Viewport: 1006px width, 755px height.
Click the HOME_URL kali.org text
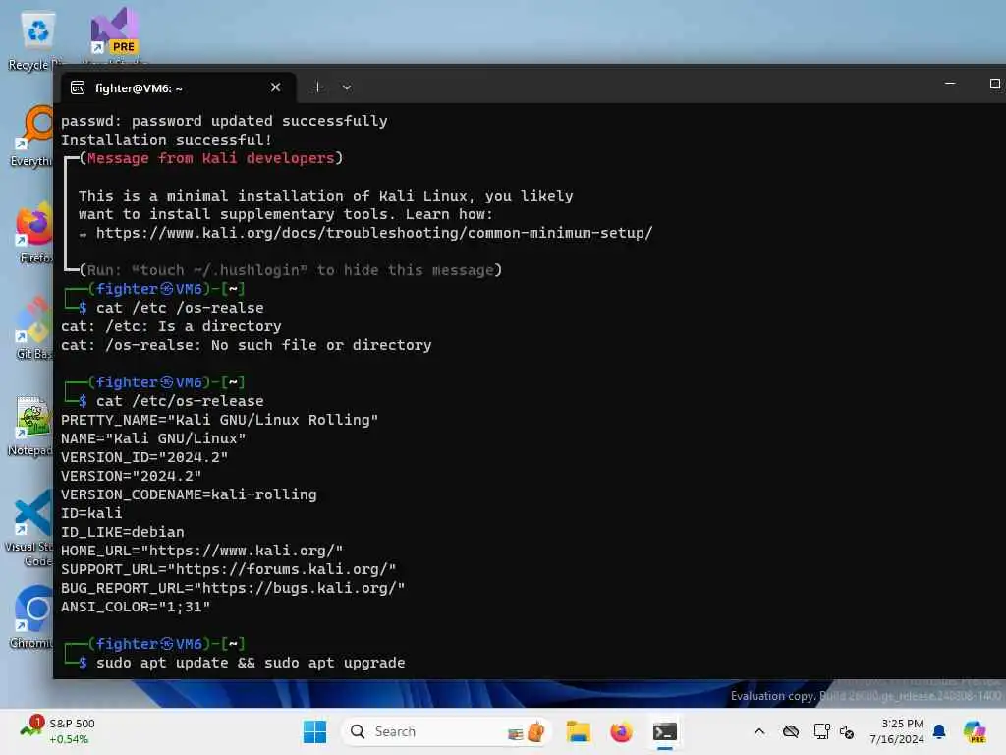tap(202, 551)
